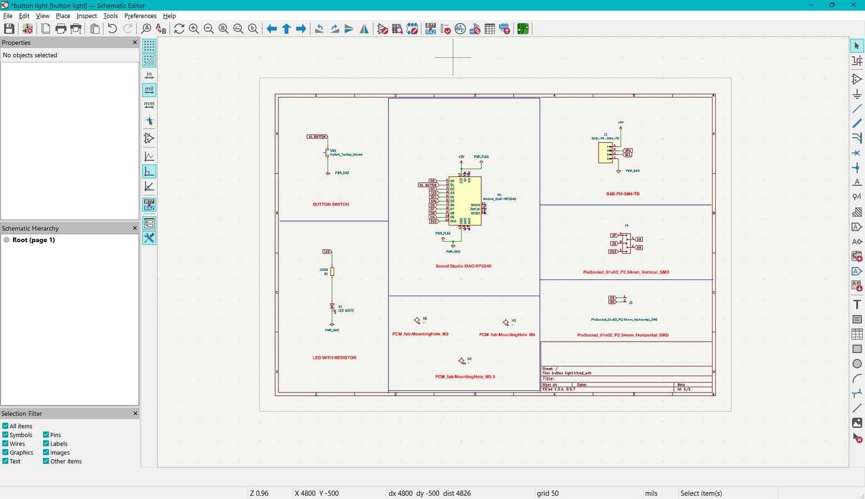Open the Symbol Fields Table
This screenshot has width=865, height=499.
[489, 29]
